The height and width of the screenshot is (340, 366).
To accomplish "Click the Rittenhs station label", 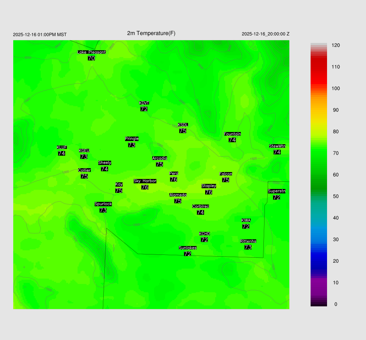I will click(x=248, y=241).
